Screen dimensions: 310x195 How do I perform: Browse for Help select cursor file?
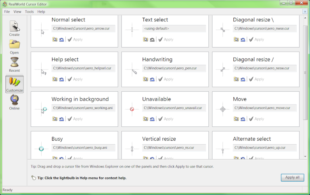pyautogui.click(x=55, y=79)
